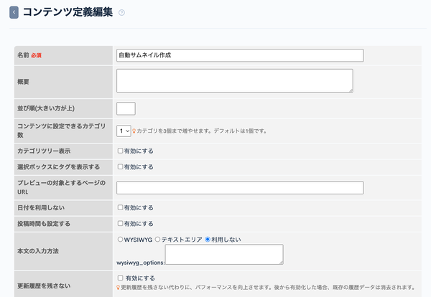Enable the カテゴリツリー表示 checkbox

pos(120,151)
